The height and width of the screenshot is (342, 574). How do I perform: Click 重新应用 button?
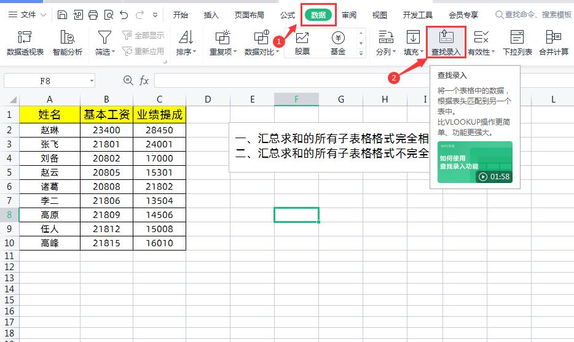click(143, 51)
